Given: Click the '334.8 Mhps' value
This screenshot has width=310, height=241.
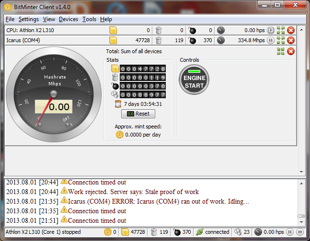Looking at the screenshot, I should 251,40.
